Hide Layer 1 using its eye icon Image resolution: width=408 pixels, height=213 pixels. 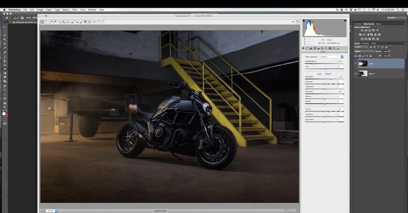tap(356, 63)
